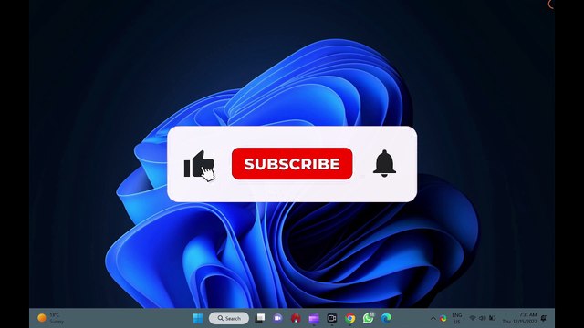Open WhatsApp from the taskbar

[368, 318]
